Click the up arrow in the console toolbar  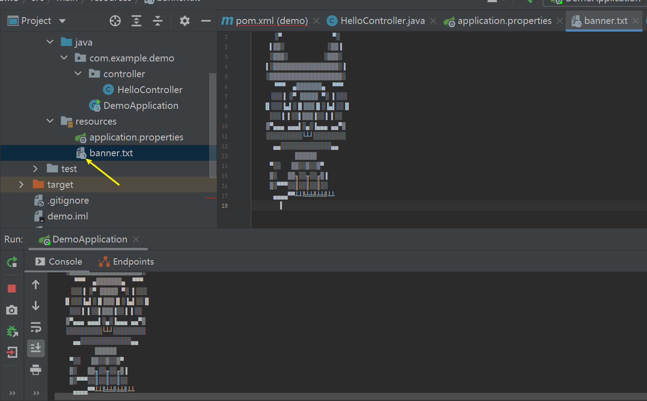click(x=36, y=284)
